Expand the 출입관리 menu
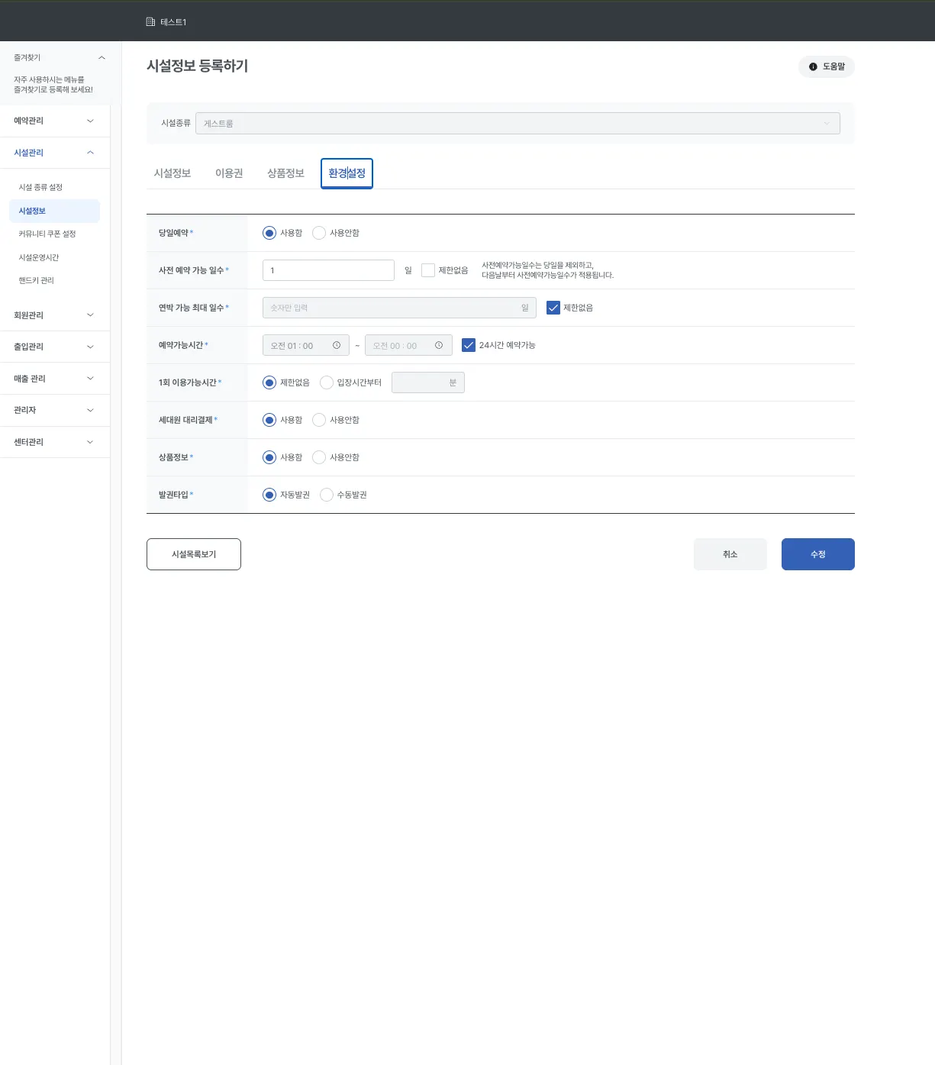 (x=55, y=347)
